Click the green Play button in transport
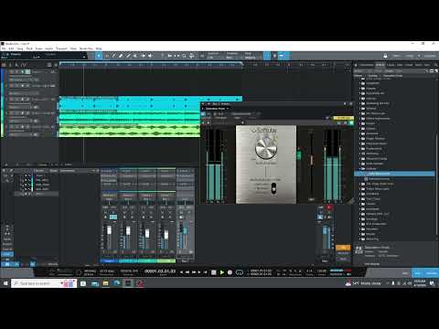The height and width of the screenshot is (329, 439). point(222,272)
